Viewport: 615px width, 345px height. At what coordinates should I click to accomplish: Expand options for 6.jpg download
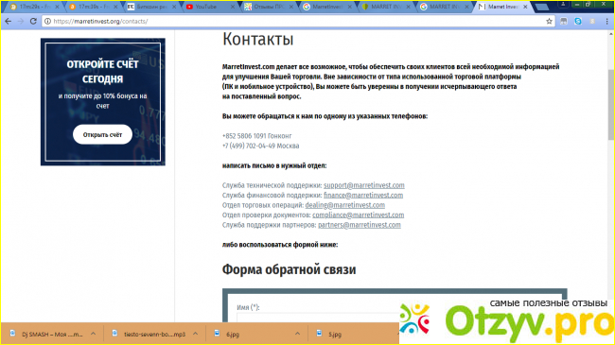(297, 334)
